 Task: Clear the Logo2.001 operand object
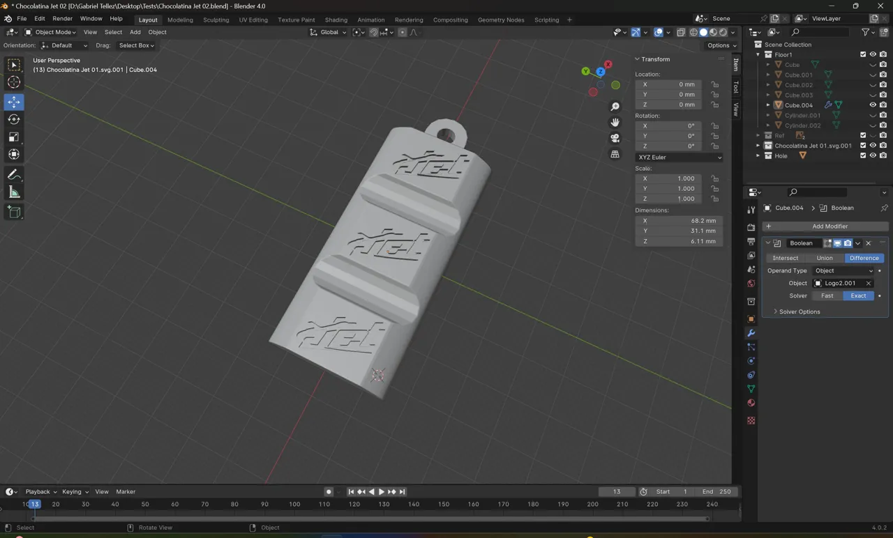(869, 284)
